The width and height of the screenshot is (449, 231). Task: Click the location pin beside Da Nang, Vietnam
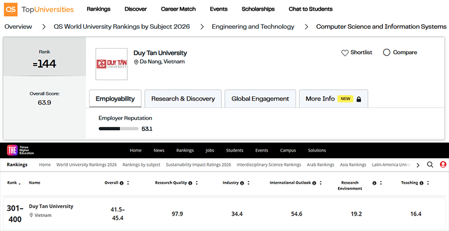click(136, 62)
